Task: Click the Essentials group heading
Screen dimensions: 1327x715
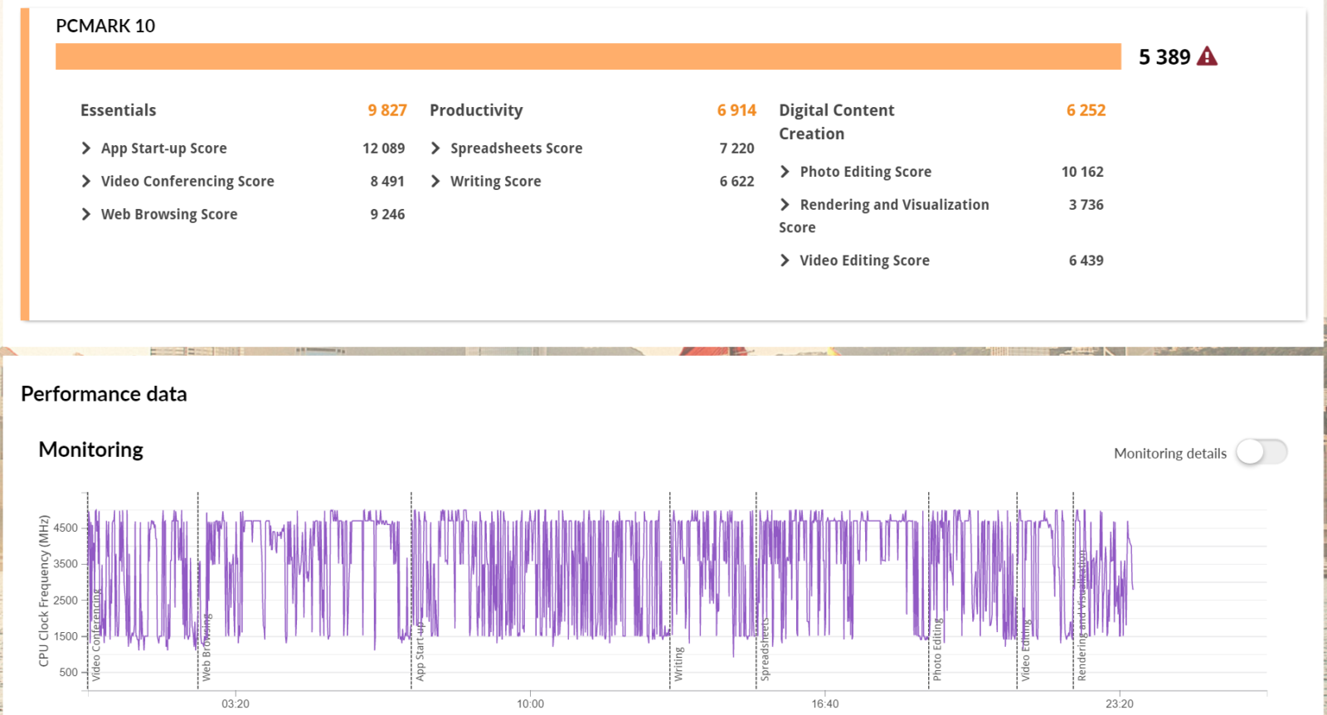Action: pyautogui.click(x=118, y=110)
